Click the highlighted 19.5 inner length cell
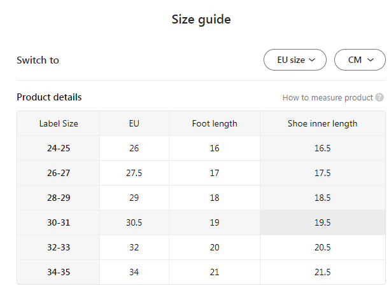Image resolution: width=389 pixels, height=286 pixels. [x=322, y=222]
